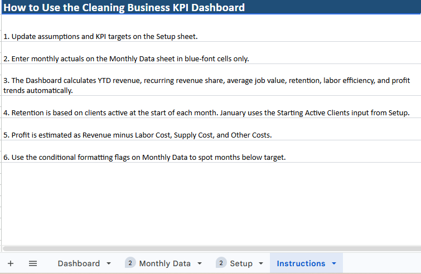Expand the Monthly Data tab dropdown arrow
The width and height of the screenshot is (421, 274).
200,263
